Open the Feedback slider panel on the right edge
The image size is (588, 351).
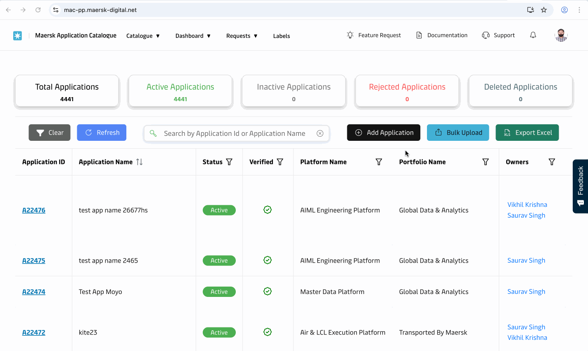pyautogui.click(x=580, y=187)
